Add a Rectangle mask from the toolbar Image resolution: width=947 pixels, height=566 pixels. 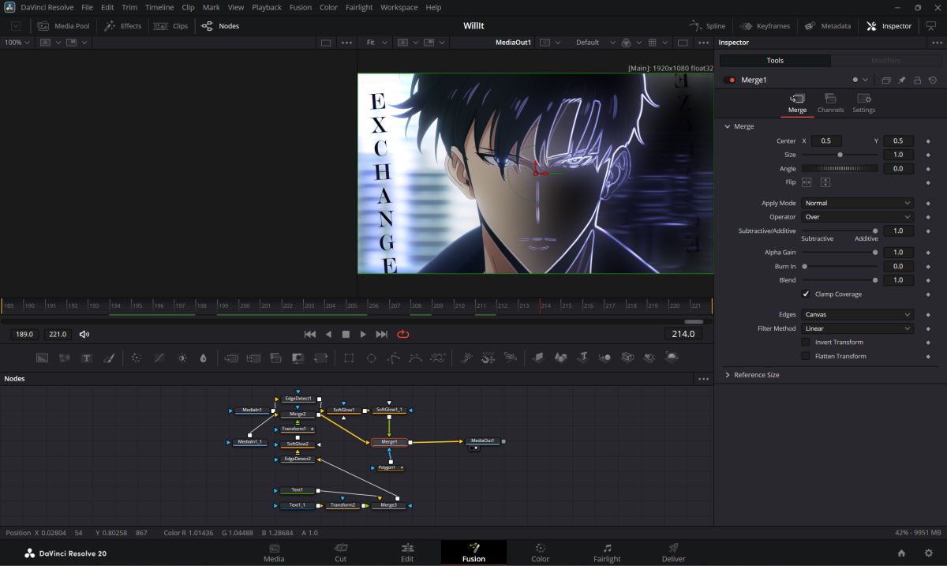pos(348,358)
